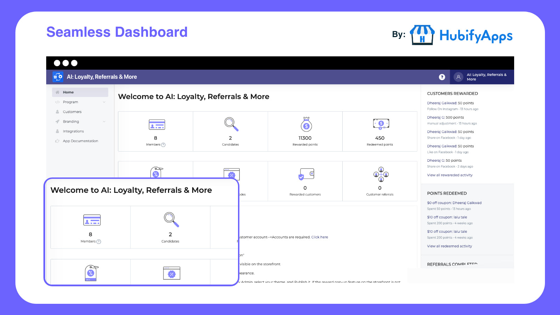The image size is (560, 315).
Task: Click the 'Click here' link
Action: pyautogui.click(x=320, y=237)
